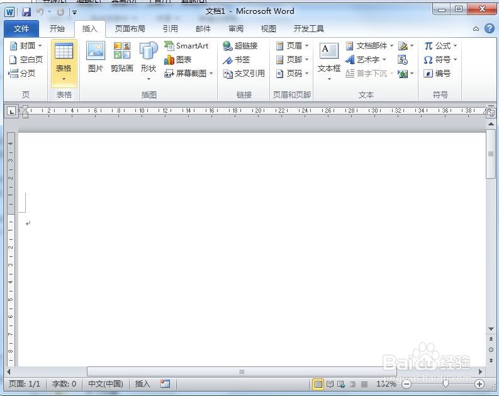Open the Shapes (形状) gallery
499x396 pixels.
pos(149,61)
